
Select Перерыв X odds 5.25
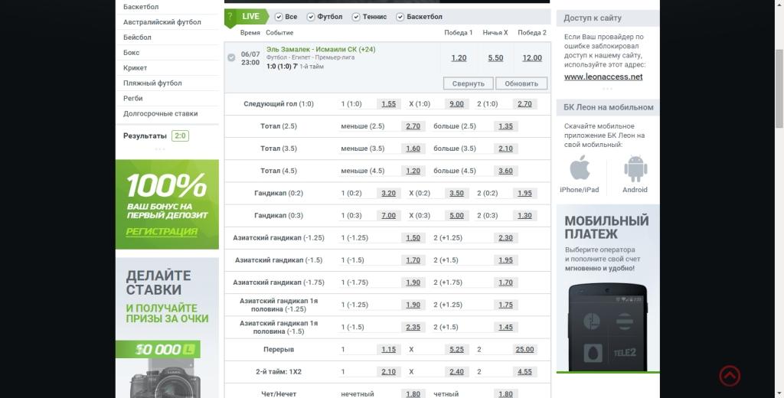(456, 350)
